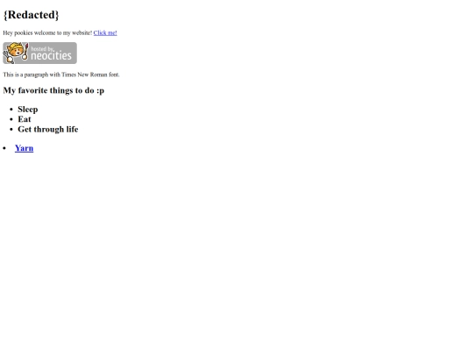Image resolution: width=473 pixels, height=355 pixels.
Task: Click the "hosted by" text on badge
Action: pyautogui.click(x=42, y=48)
